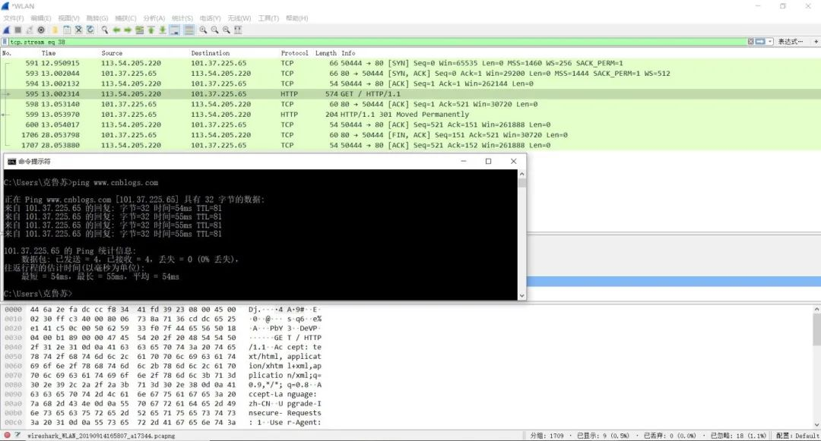Go forward to next packet arrow
This screenshot has width=821, height=441.
[128, 30]
